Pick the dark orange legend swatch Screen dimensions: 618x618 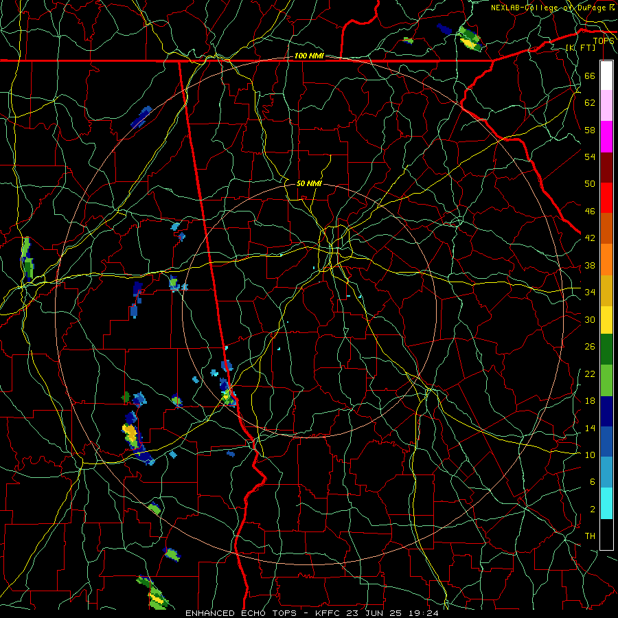point(606,229)
